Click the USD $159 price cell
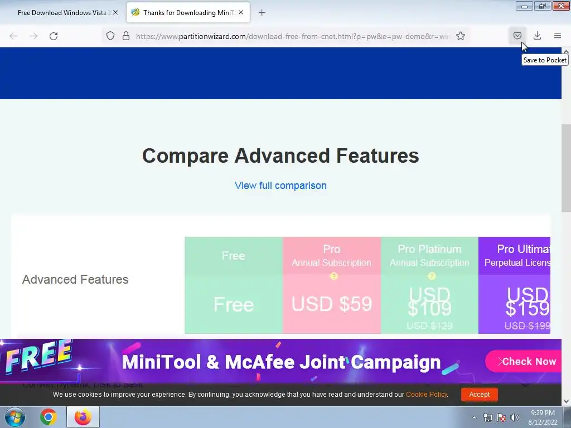This screenshot has height=428, width=571. [x=514, y=304]
